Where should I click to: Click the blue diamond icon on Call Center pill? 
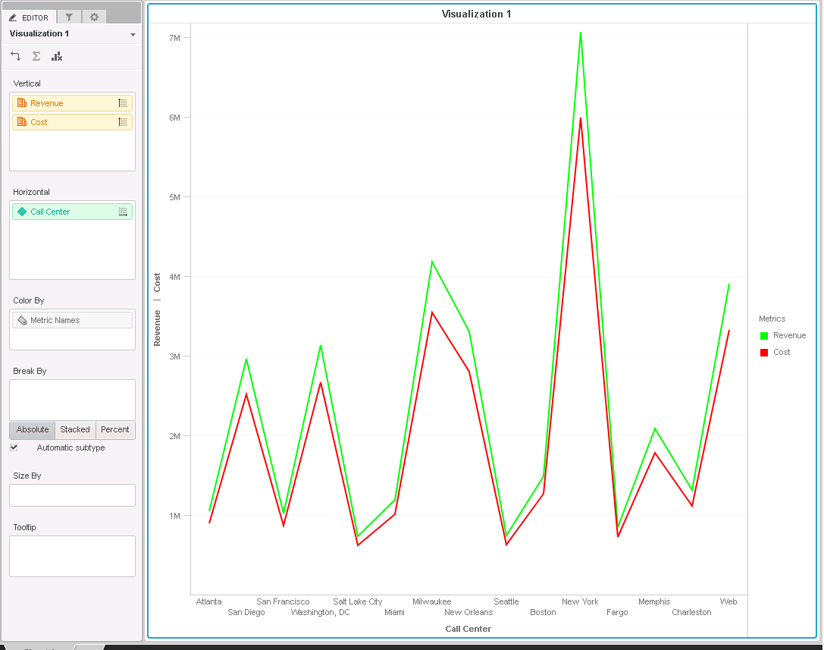(x=23, y=212)
